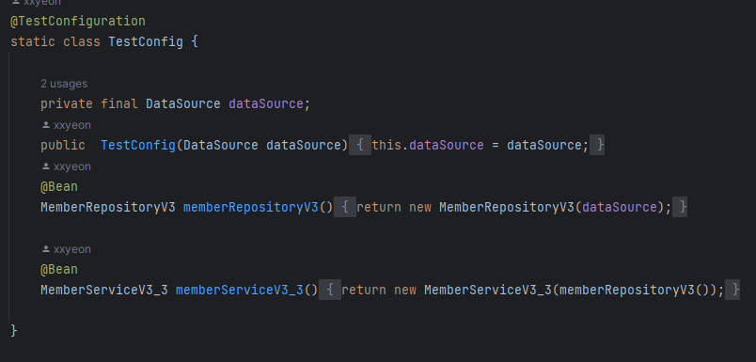Click dataSource value after the equals sign
The width and height of the screenshot is (756, 362).
(x=543, y=146)
